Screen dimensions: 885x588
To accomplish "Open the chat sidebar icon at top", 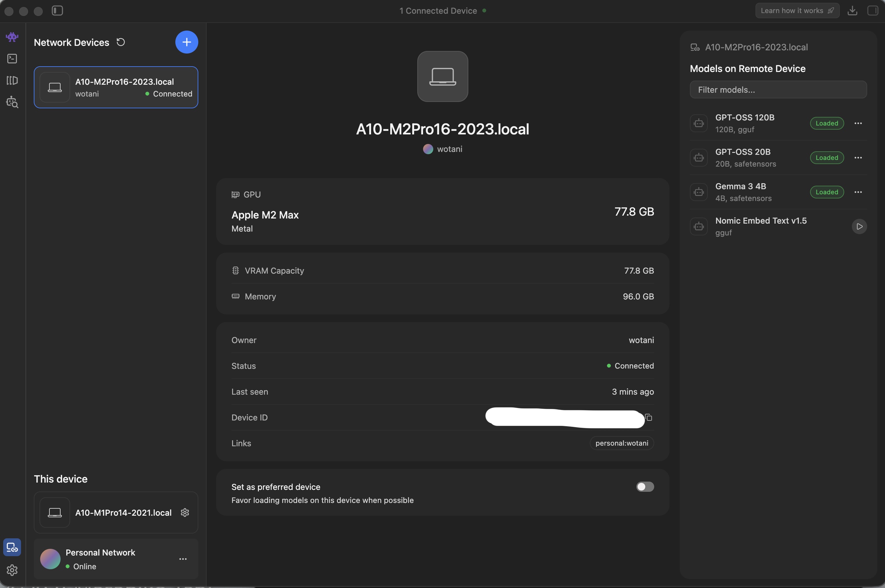I will click(12, 37).
